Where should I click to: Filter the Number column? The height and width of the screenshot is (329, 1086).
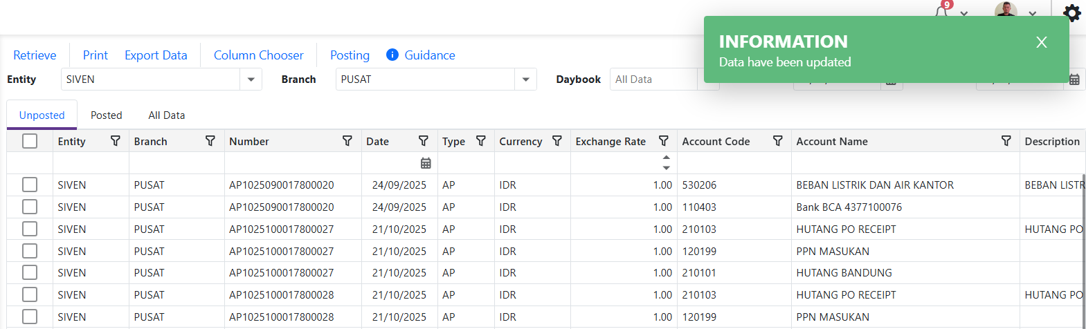pos(347,141)
